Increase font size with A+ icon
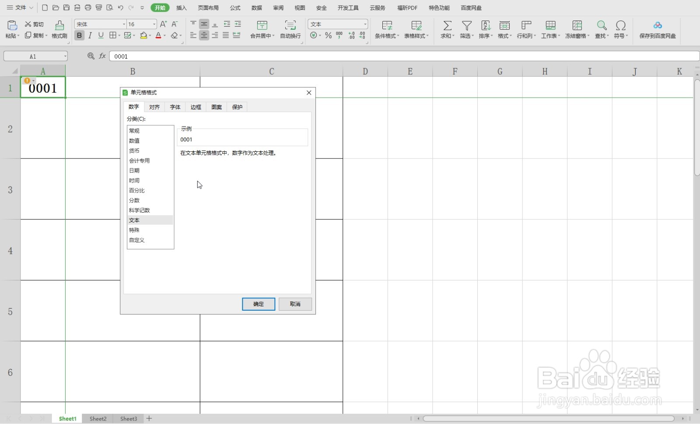The width and height of the screenshot is (700, 424). point(163,24)
